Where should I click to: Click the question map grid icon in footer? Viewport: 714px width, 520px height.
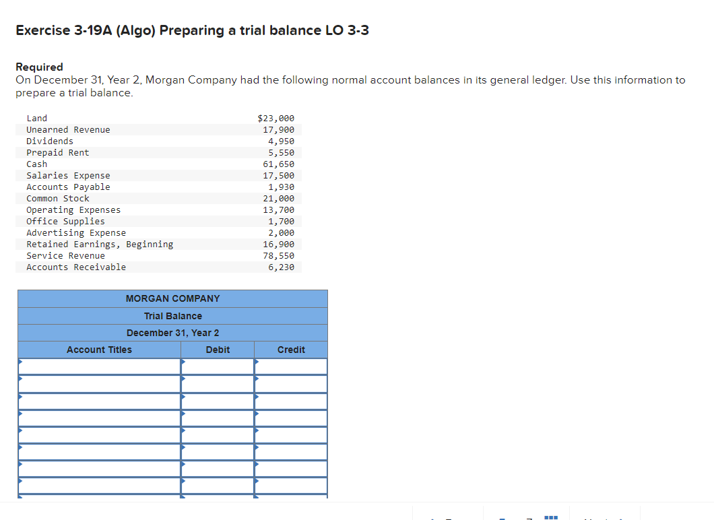click(550, 516)
